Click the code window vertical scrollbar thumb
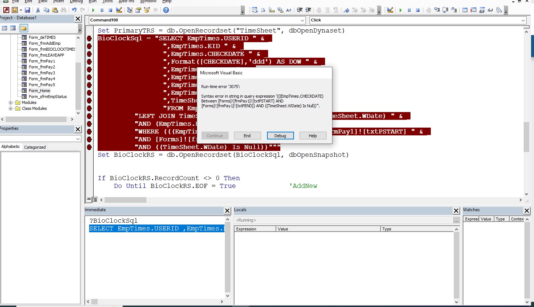This screenshot has height=307, width=534. 526,137
